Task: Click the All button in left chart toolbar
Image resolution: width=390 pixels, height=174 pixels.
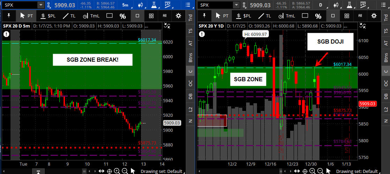Action: (165, 16)
